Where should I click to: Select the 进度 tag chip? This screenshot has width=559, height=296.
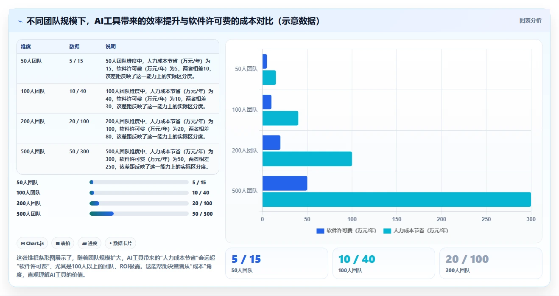click(x=89, y=243)
